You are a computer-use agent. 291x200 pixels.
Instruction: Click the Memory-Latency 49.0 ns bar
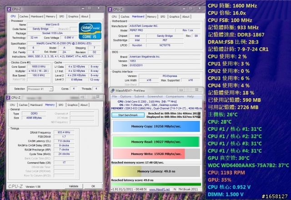coord(156,171)
